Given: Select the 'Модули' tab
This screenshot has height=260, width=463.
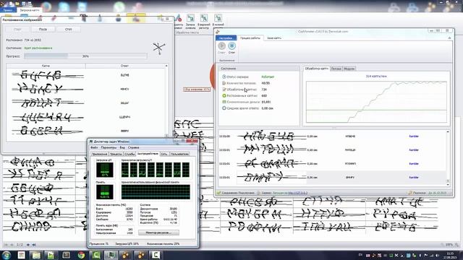Looking at the screenshot, I should coord(349,69).
